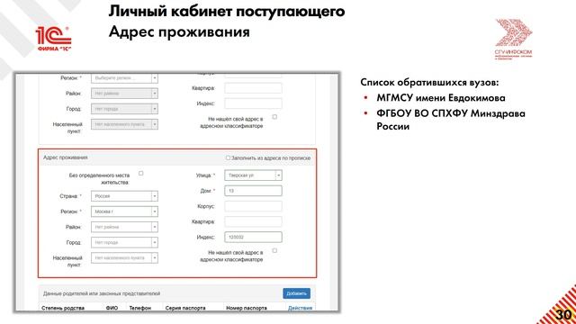
Task: Click 'Список обратившихся вузов:' heading
Action: click(429, 82)
